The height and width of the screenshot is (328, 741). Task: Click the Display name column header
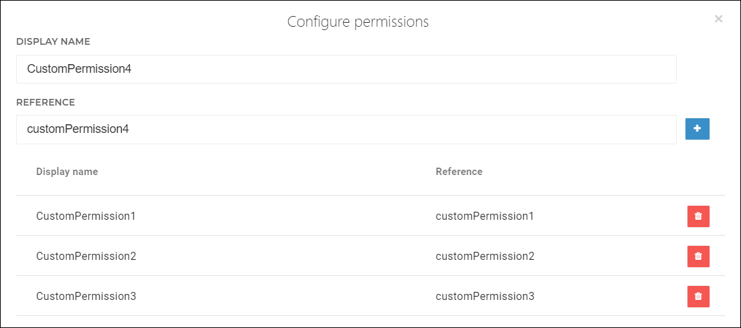(67, 172)
